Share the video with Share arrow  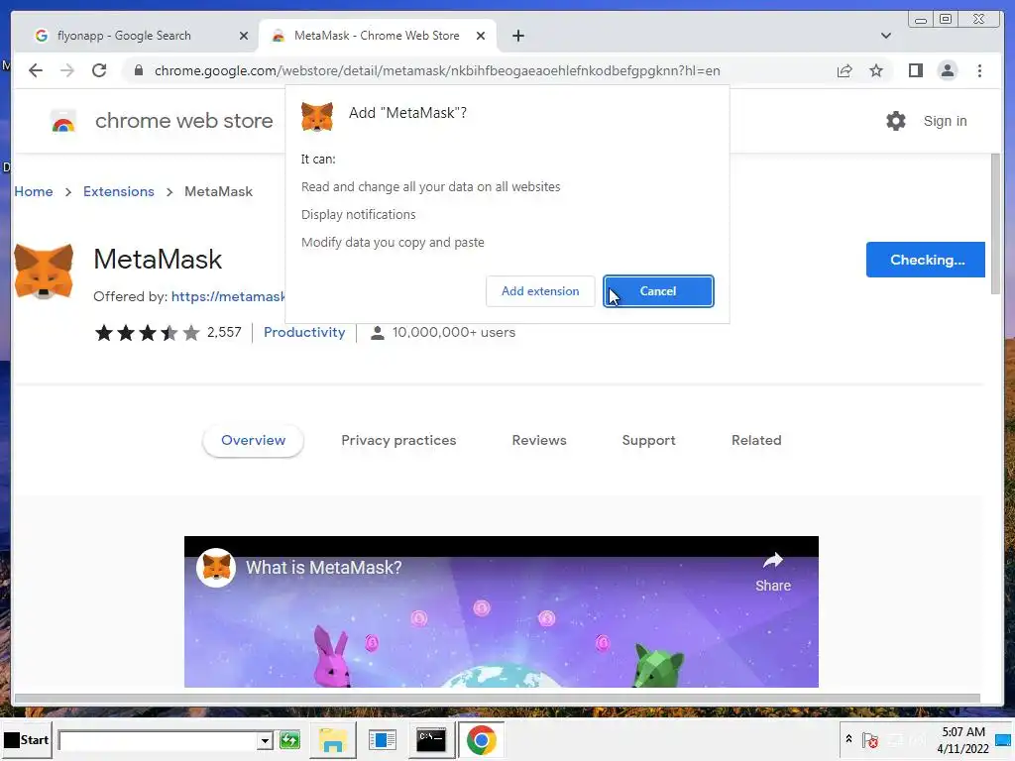click(x=773, y=572)
